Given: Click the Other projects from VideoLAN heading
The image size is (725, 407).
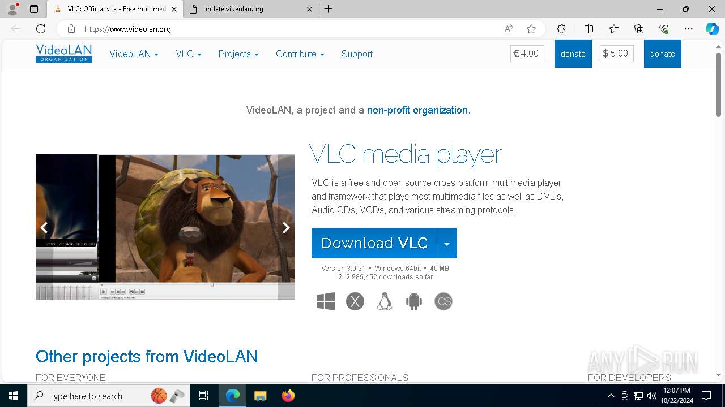Looking at the screenshot, I should coord(147,357).
